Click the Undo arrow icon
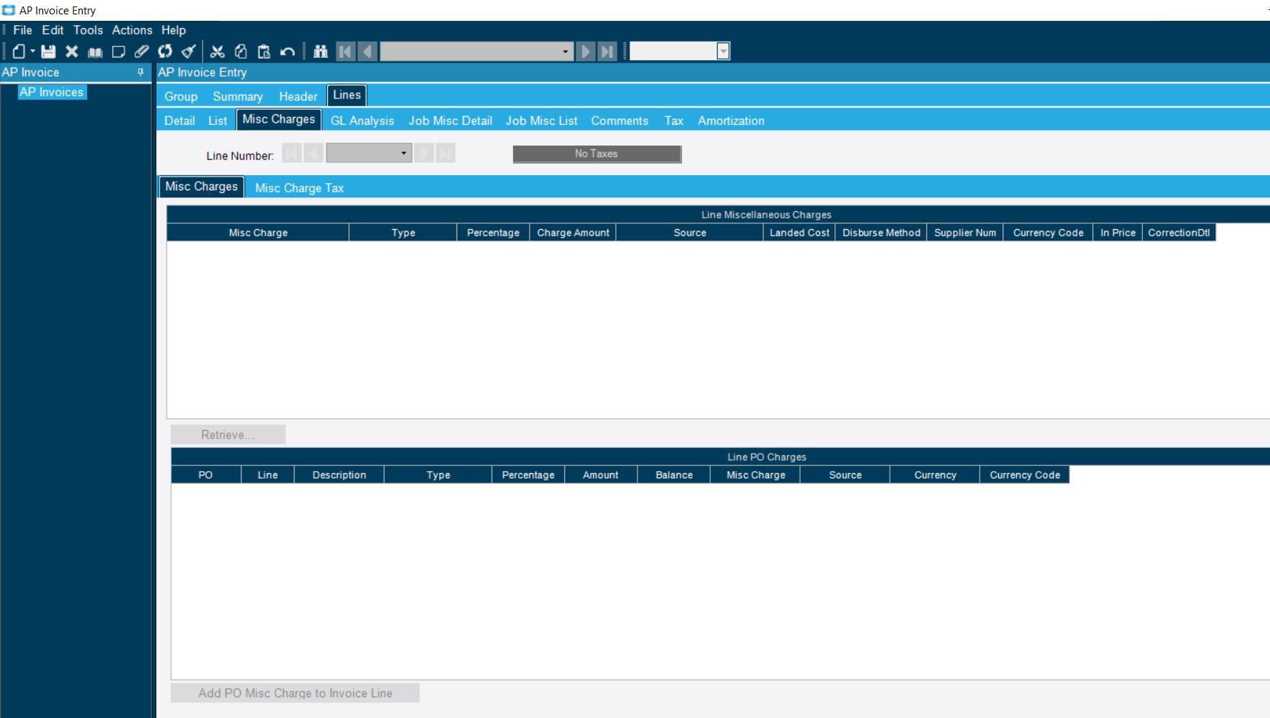Viewport: 1270px width, 718px height. tap(287, 52)
